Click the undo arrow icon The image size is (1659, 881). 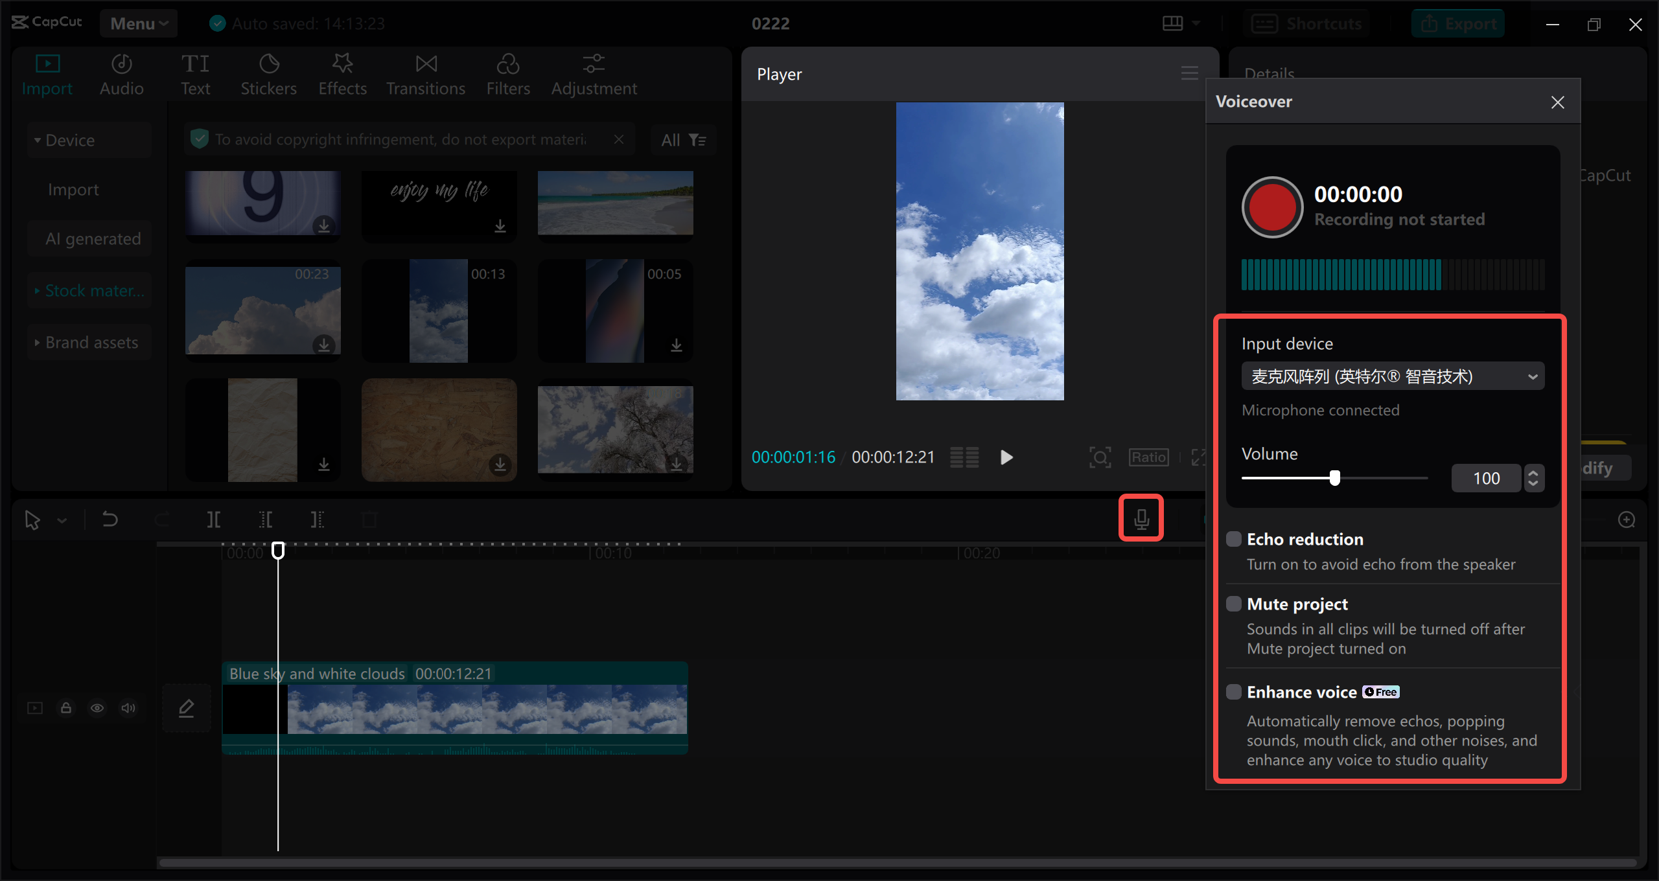pyautogui.click(x=110, y=519)
